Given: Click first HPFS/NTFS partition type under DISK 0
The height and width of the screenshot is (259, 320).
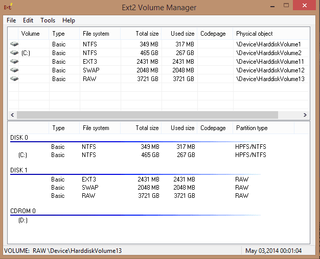Looking at the screenshot, I should tap(250, 147).
